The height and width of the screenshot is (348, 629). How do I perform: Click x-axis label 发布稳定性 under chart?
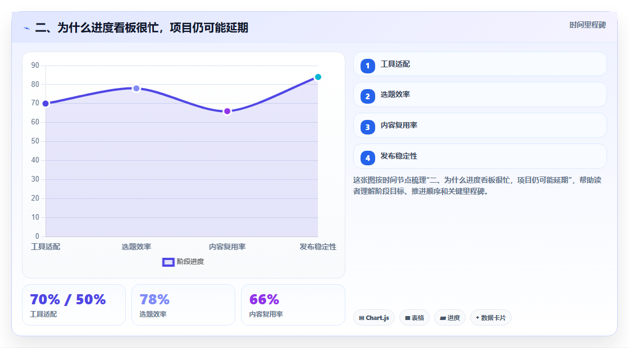pyautogui.click(x=318, y=247)
